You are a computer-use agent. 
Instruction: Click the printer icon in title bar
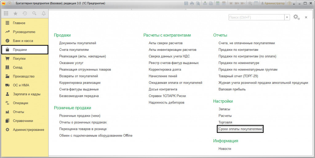click(x=192, y=3)
